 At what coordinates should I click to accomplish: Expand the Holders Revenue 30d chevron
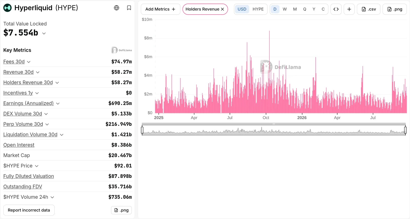coord(57,83)
